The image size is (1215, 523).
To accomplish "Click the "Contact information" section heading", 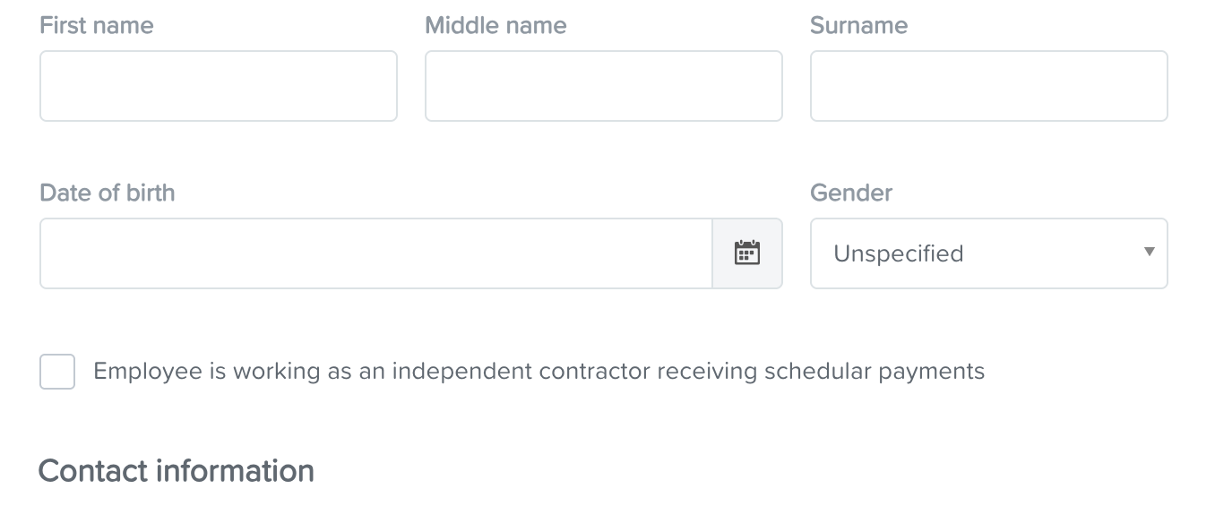I will click(177, 471).
